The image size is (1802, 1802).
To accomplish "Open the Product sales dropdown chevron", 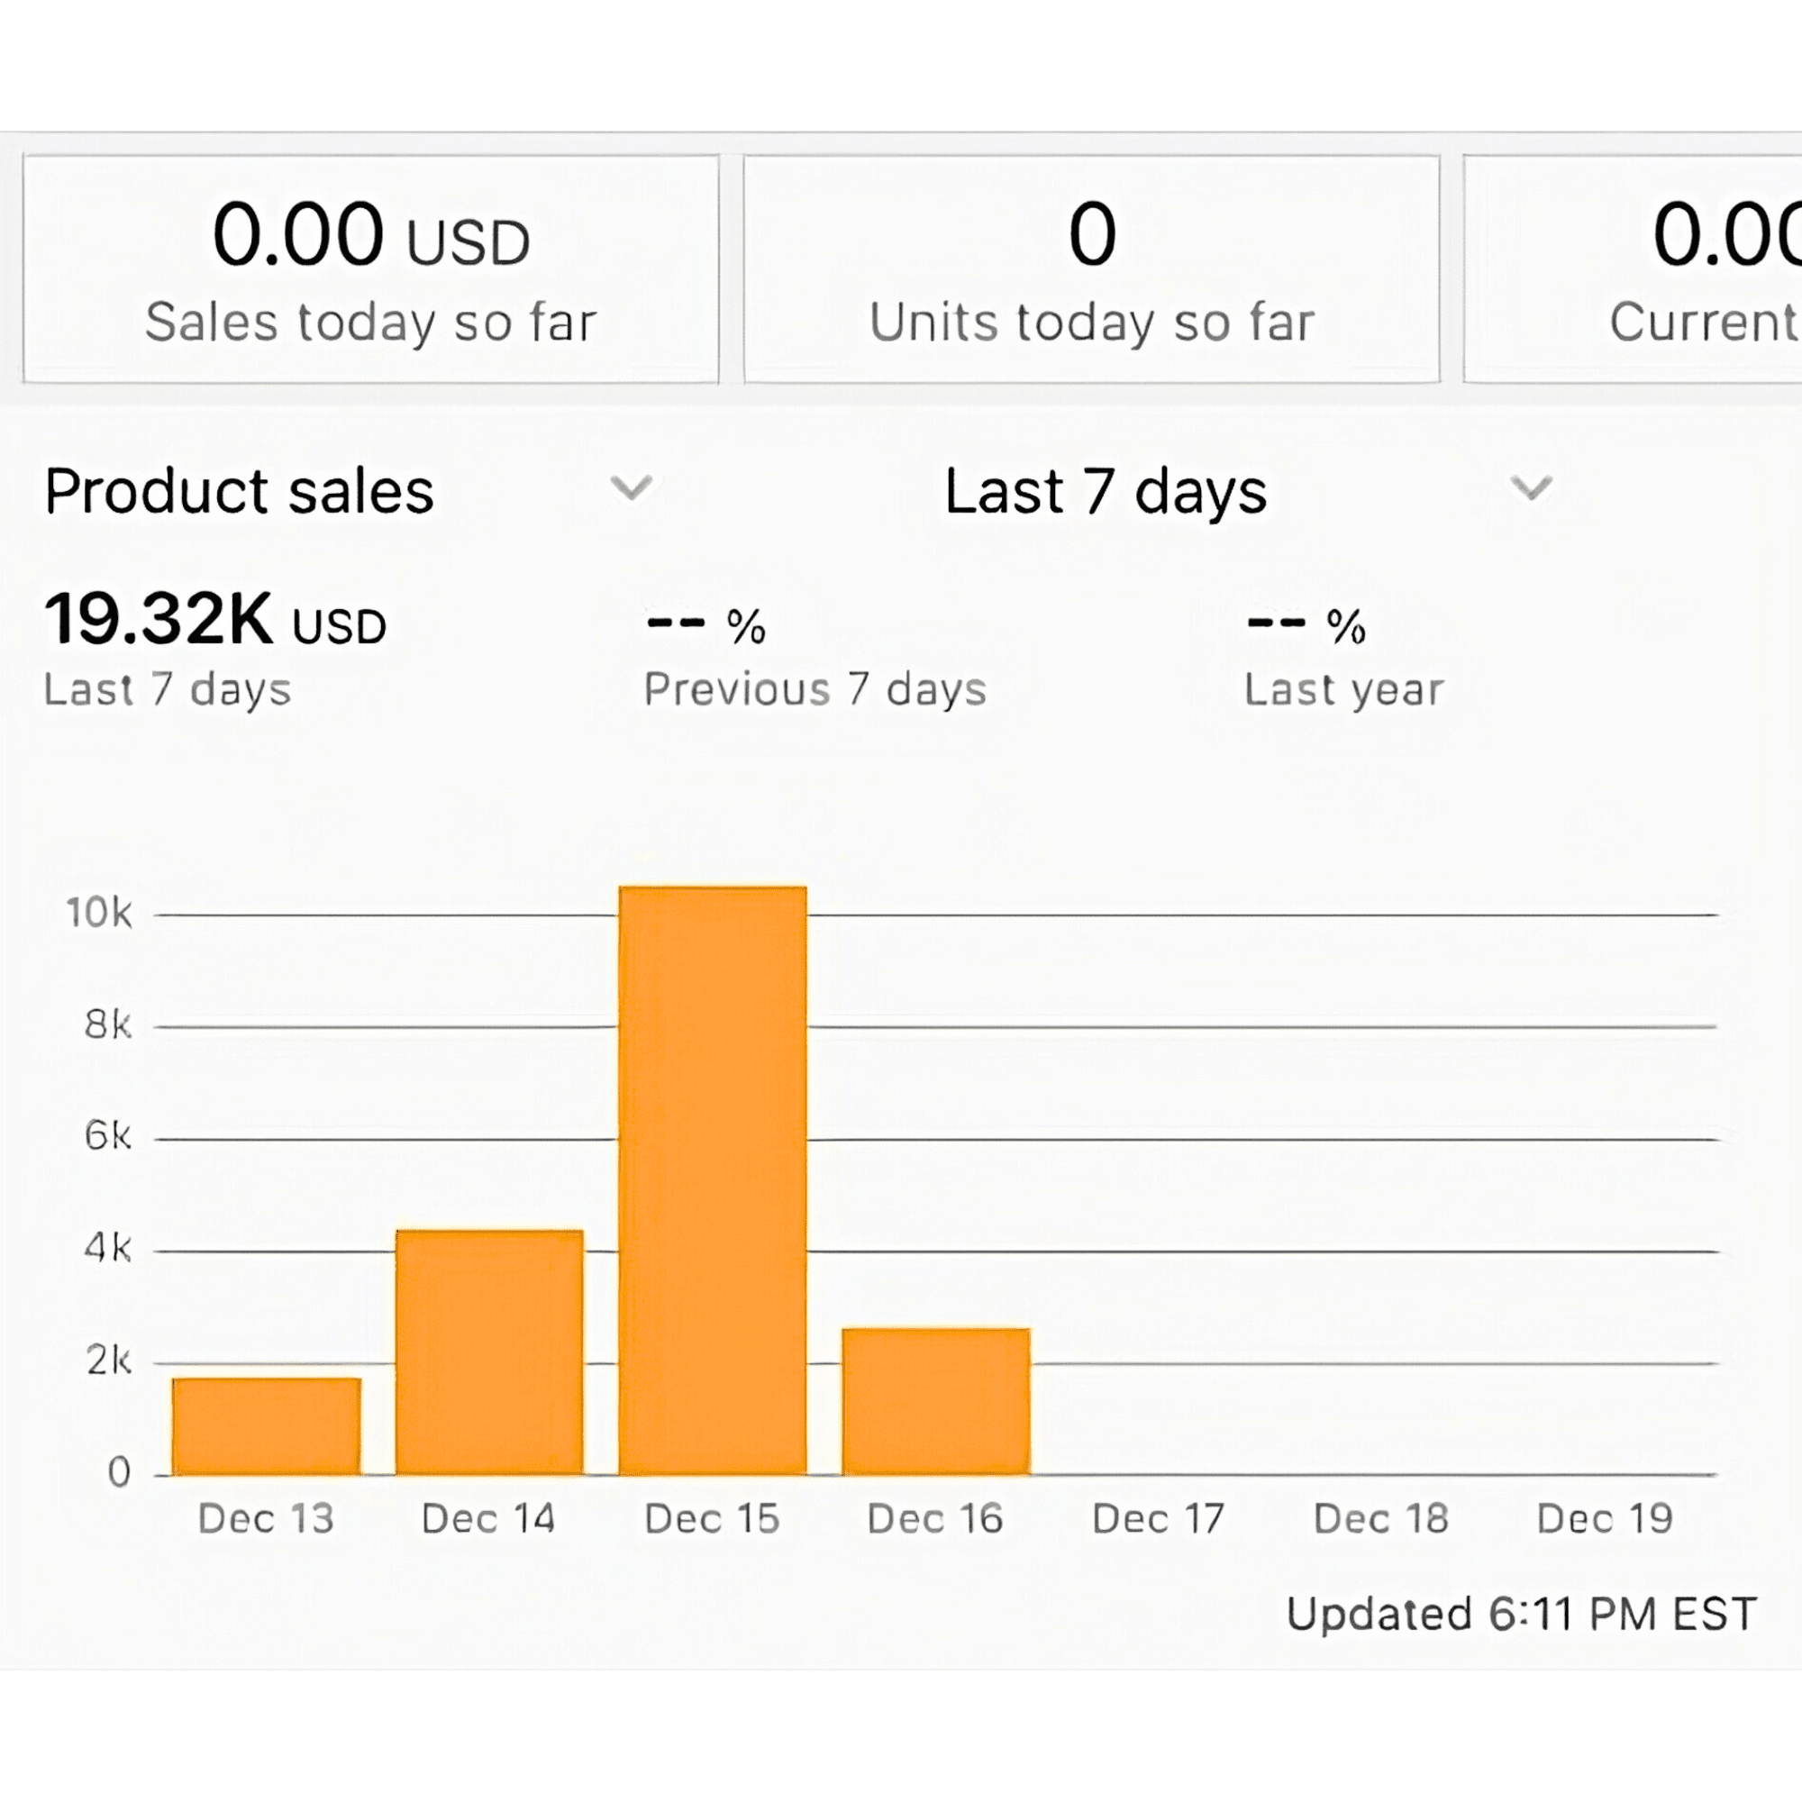I will [632, 487].
